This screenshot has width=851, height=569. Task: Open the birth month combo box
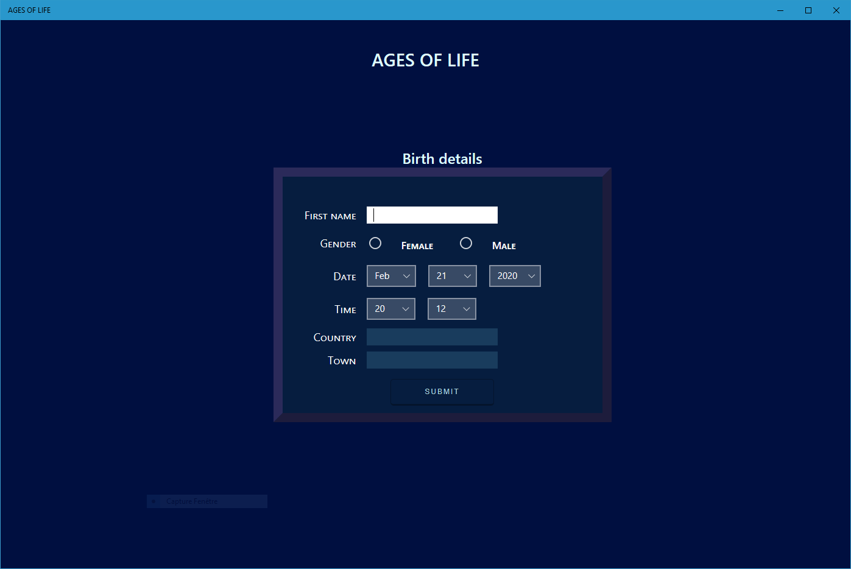point(391,275)
